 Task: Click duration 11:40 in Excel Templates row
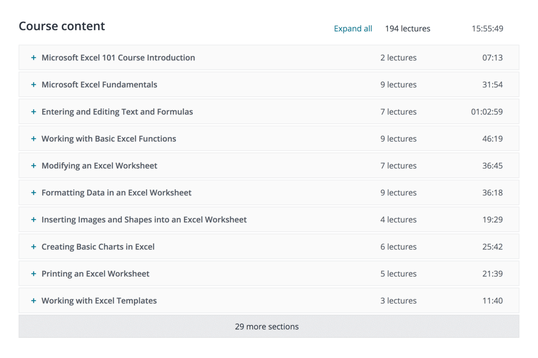click(493, 301)
